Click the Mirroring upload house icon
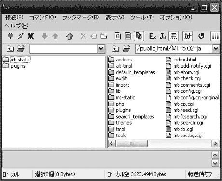This screenshot has height=181, width=222. (x=69, y=36)
